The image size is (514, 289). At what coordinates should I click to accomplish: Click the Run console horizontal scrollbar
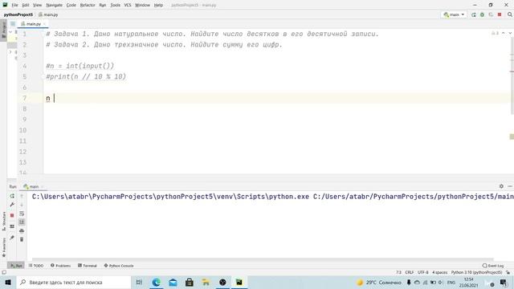[263, 259]
